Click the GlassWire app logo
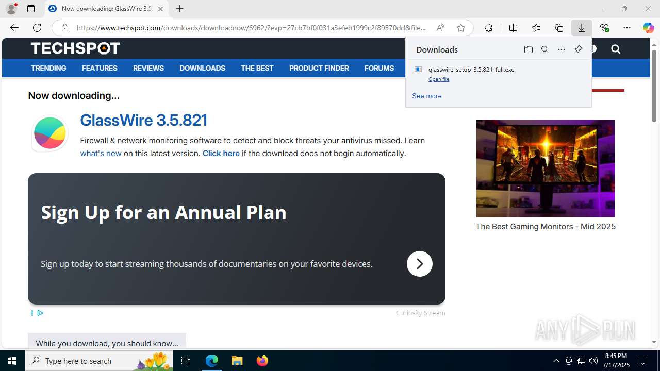 click(50, 133)
